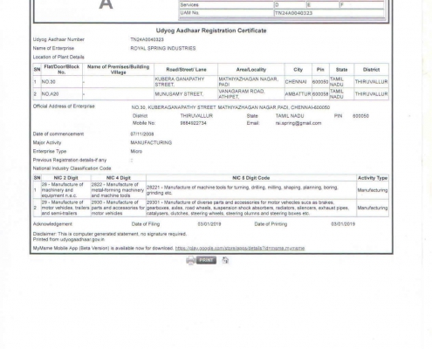Click the '29301 - Manufacture of diverse parts' cell
This screenshot has width=432, height=349.
[251, 208]
